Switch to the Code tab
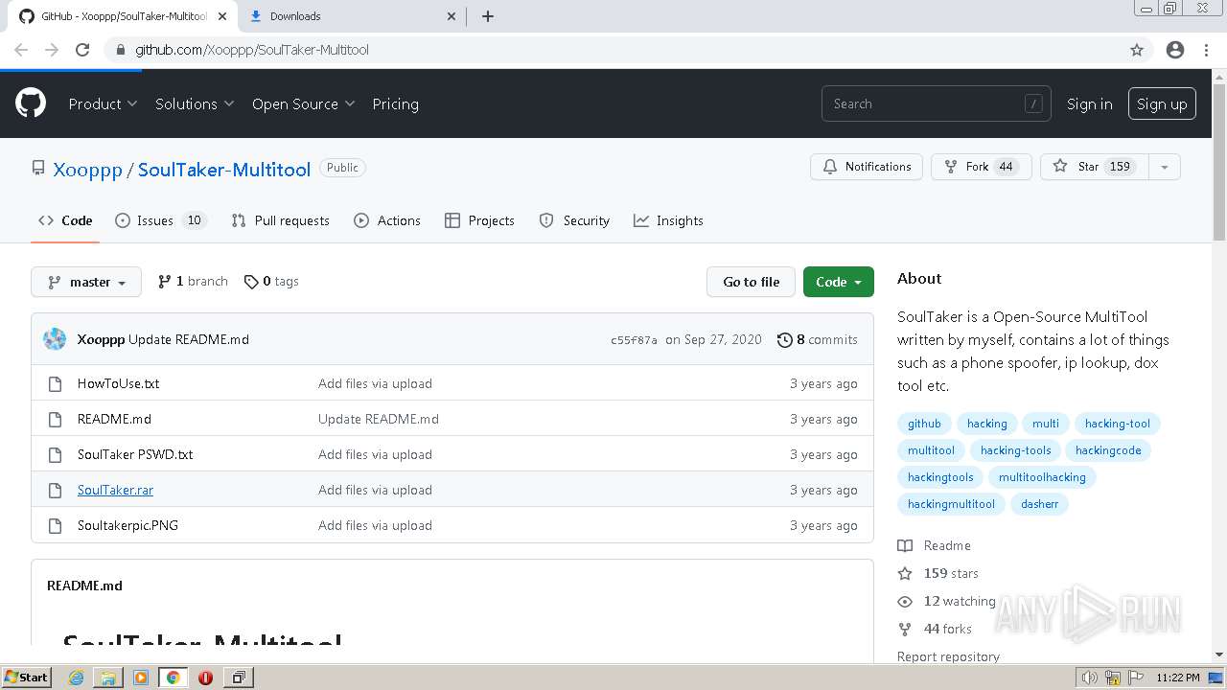Screen dimensions: 1227x690 pos(65,220)
